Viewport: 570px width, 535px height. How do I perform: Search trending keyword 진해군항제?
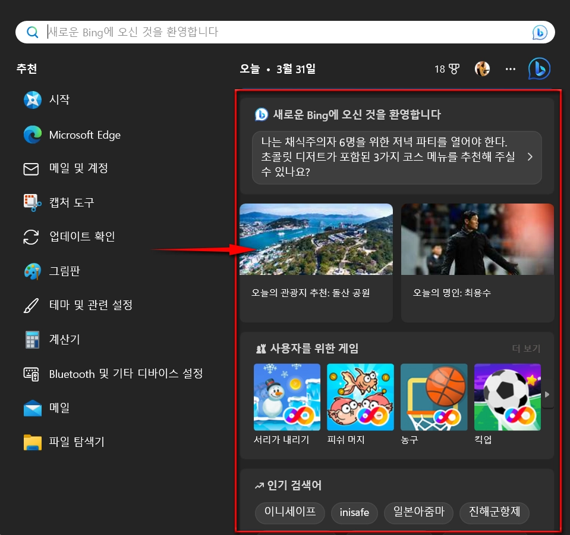pyautogui.click(x=494, y=513)
